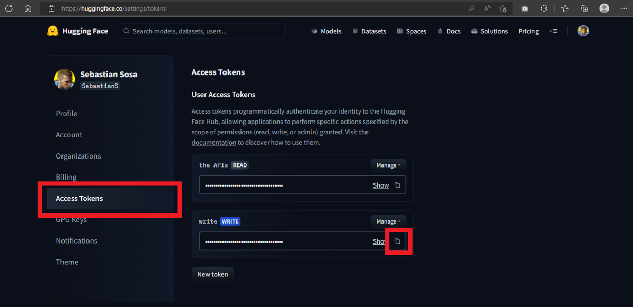Reload the page with the refresh icon
The image size is (633, 307).
point(9,8)
